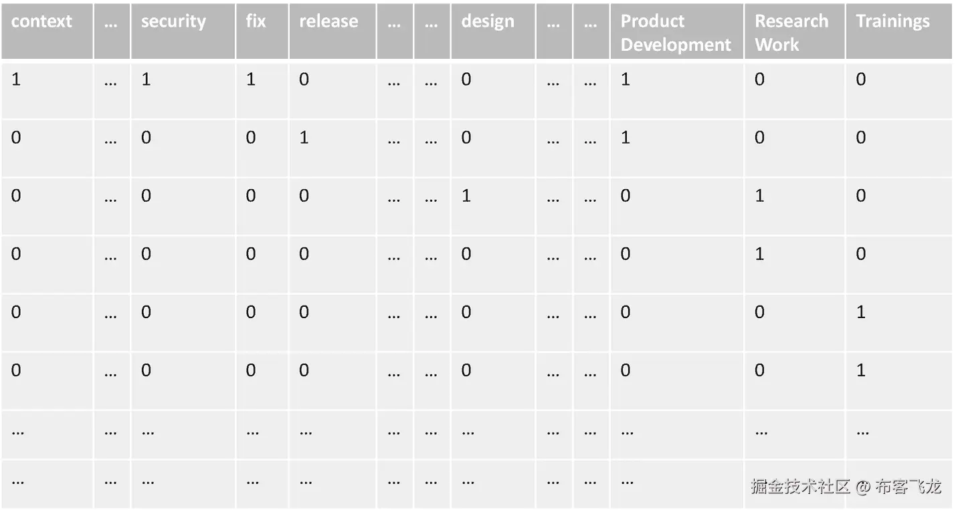Select the "Trainings" header cell
Image resolution: width=956 pixels, height=510 pixels.
click(892, 21)
